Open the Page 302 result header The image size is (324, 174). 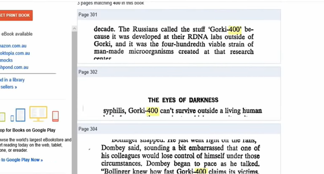point(179,72)
